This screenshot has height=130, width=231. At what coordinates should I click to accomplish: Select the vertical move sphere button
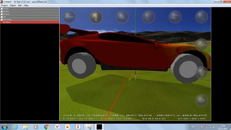tap(96, 17)
